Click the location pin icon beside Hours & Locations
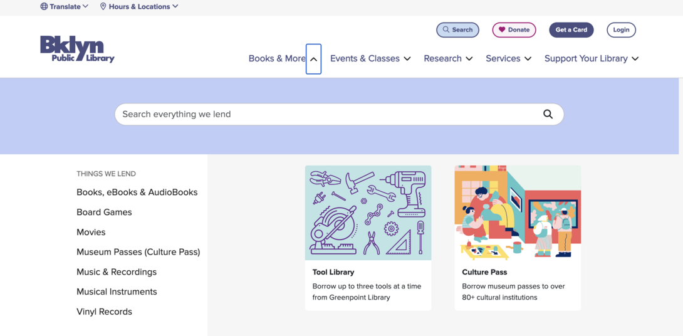This screenshot has width=683, height=336. (103, 6)
